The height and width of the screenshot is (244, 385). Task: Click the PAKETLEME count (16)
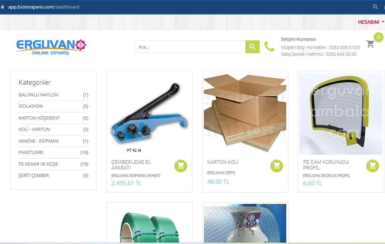(x=84, y=152)
